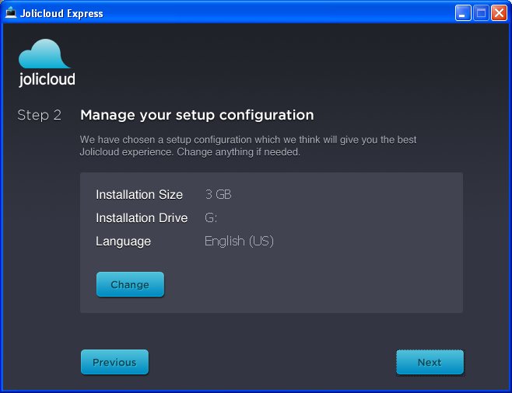The height and width of the screenshot is (393, 512).
Task: Select the "G:" installation drive value
Action: pyautogui.click(x=211, y=217)
